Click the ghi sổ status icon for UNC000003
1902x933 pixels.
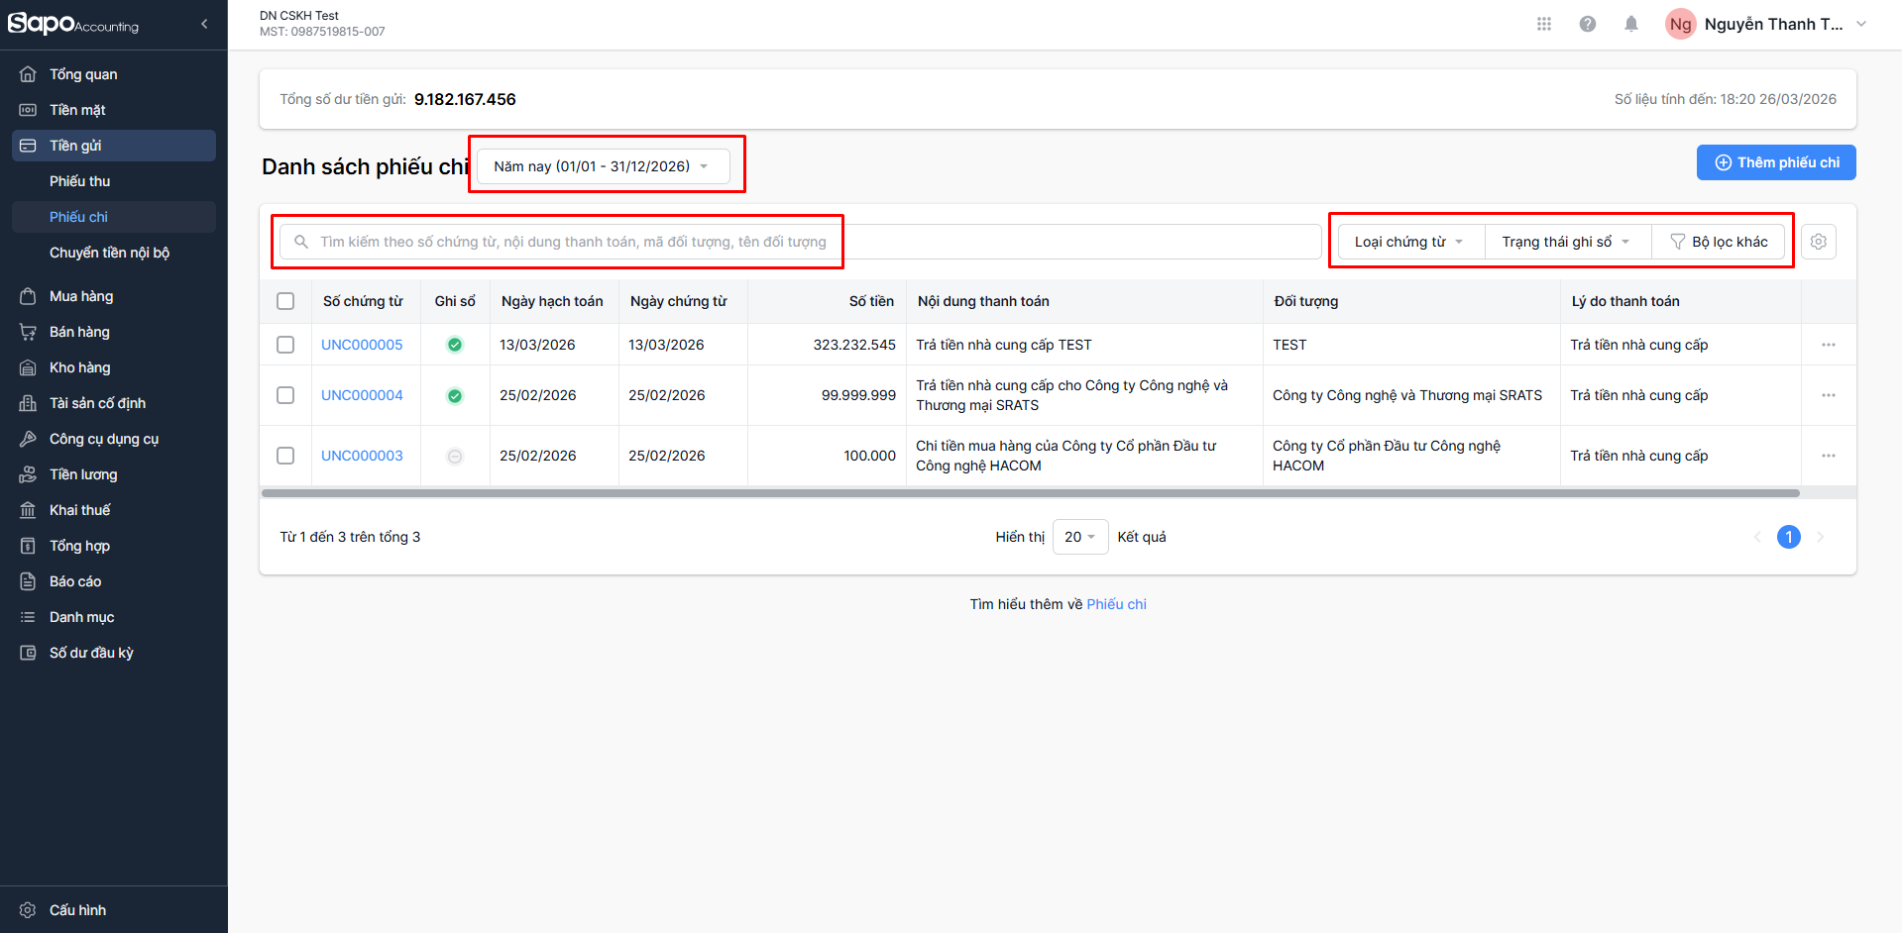click(455, 457)
